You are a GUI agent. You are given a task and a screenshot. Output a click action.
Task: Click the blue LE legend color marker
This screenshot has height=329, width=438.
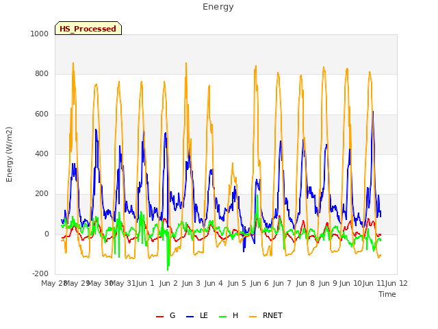coord(190,317)
